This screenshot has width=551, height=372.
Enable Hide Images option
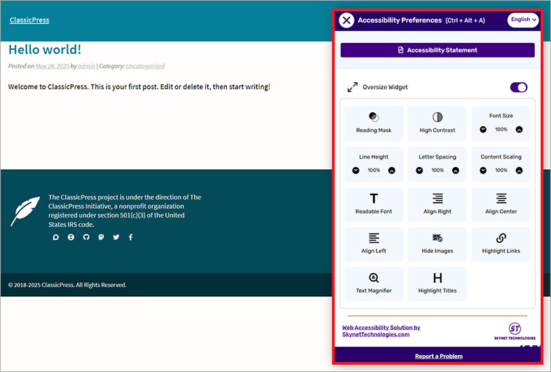click(437, 244)
